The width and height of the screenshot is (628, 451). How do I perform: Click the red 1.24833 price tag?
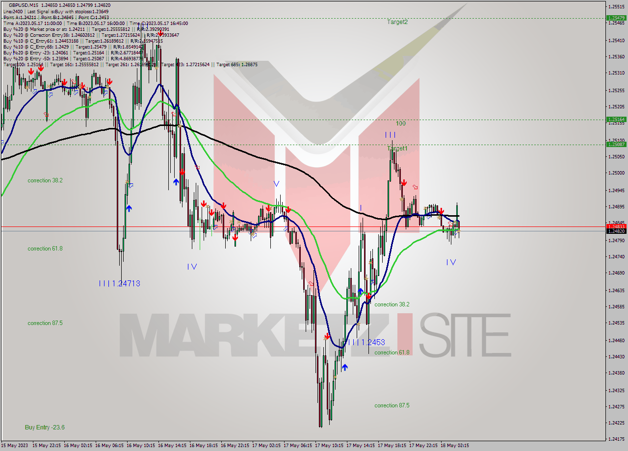point(616,226)
